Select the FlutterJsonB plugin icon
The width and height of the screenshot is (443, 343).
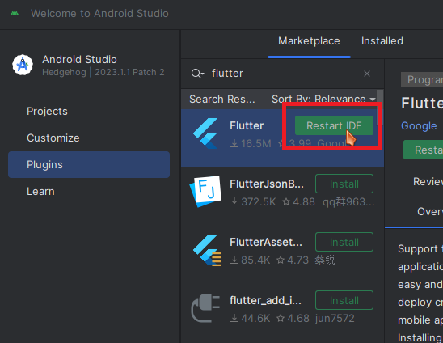click(x=205, y=191)
